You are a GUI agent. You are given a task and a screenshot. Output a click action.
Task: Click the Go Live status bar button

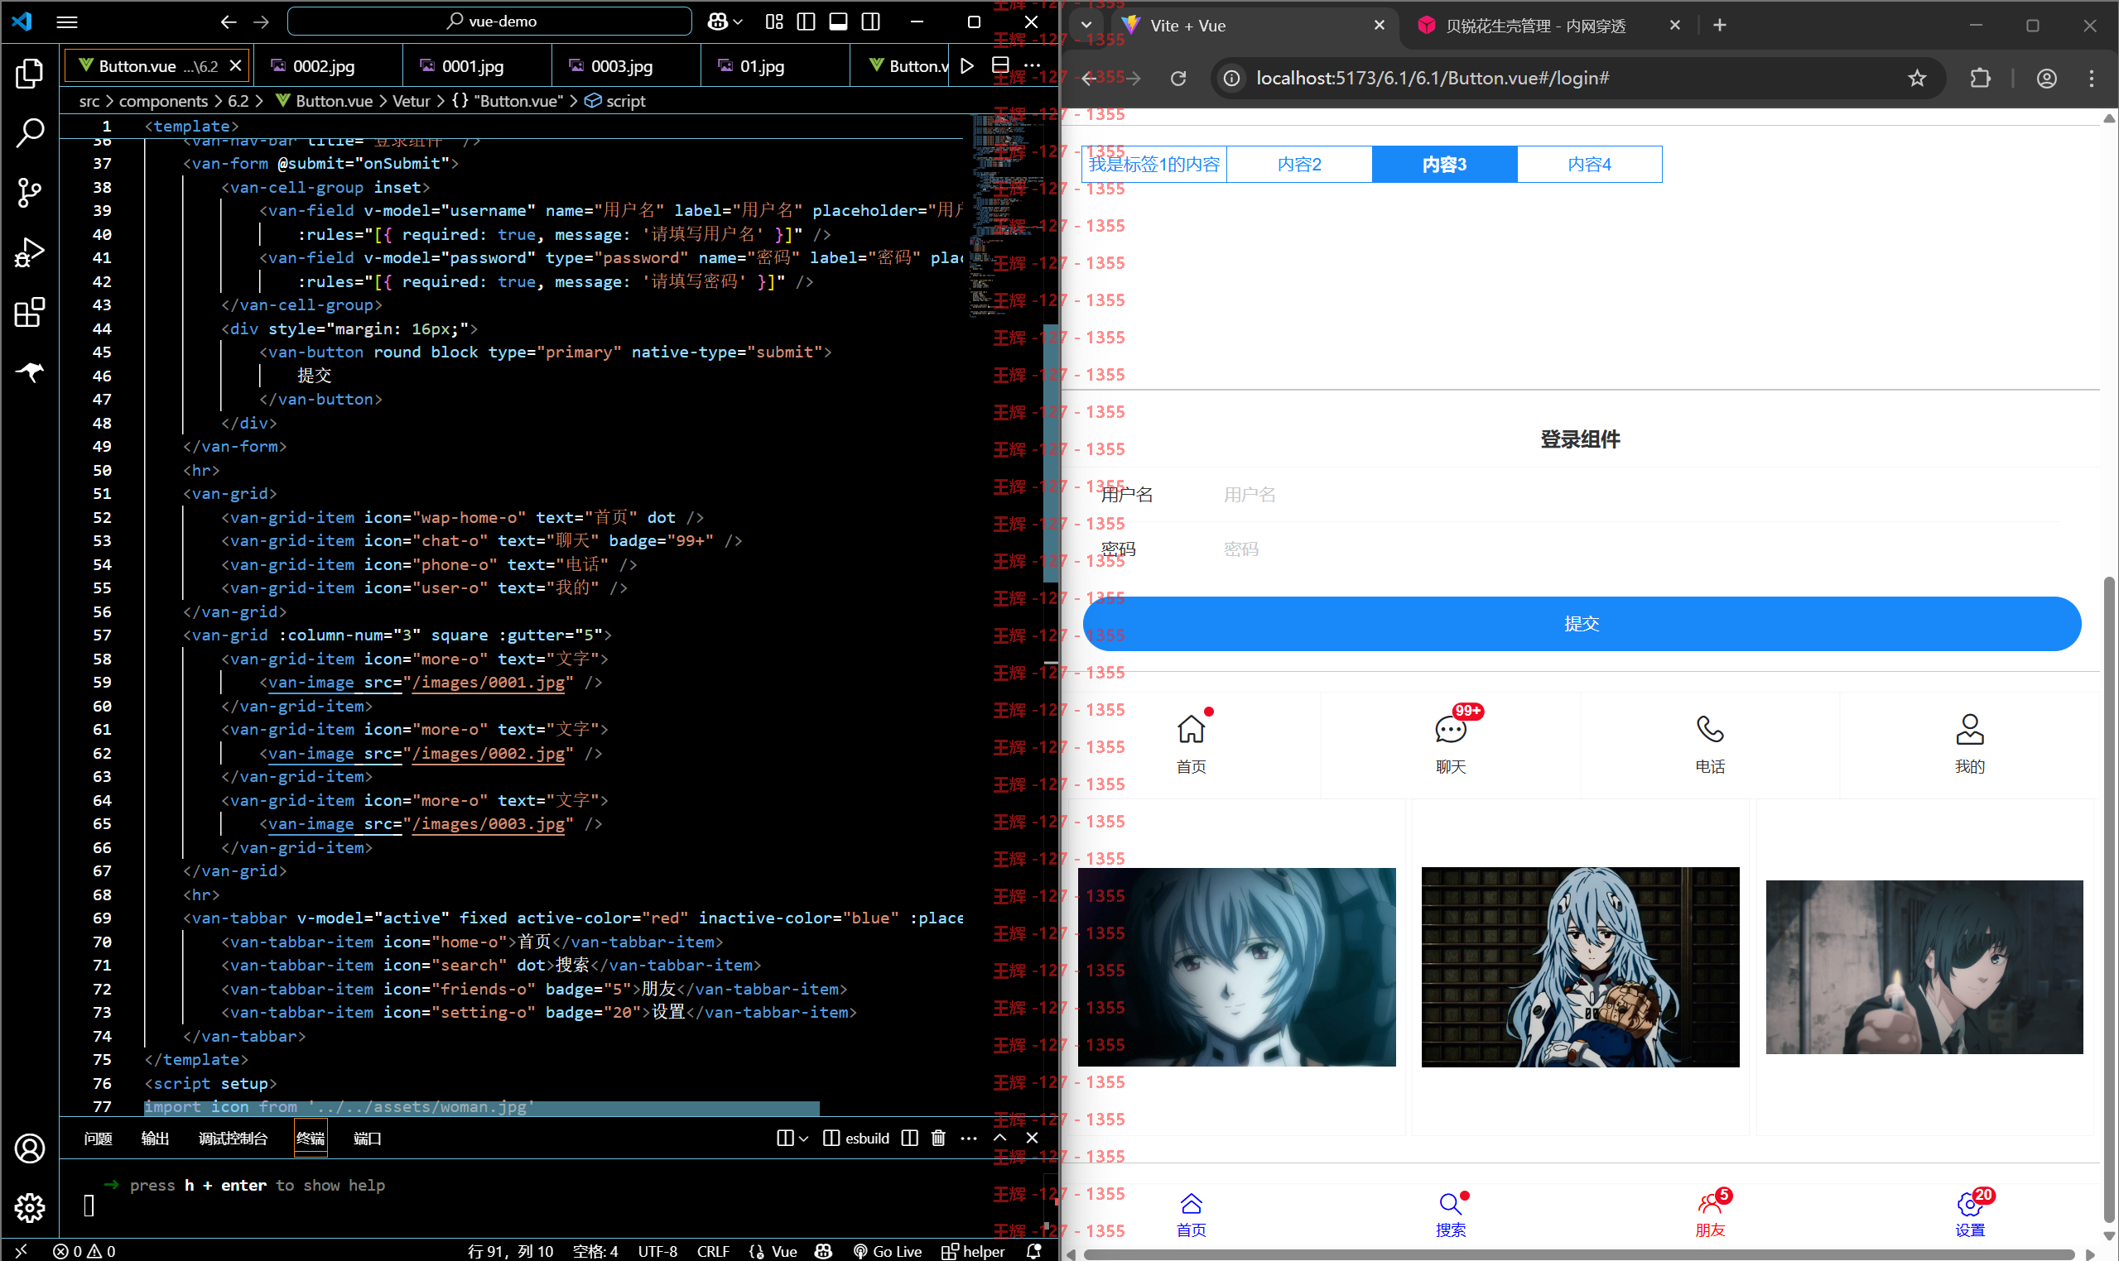click(x=888, y=1251)
